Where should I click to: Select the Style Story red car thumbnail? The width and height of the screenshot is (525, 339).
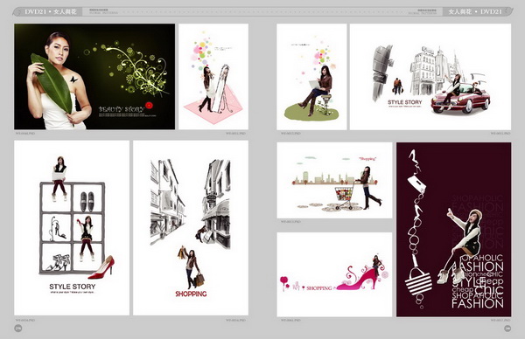(430, 77)
